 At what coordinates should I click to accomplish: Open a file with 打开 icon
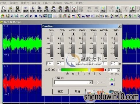pyautogui.click(x=10, y=9)
